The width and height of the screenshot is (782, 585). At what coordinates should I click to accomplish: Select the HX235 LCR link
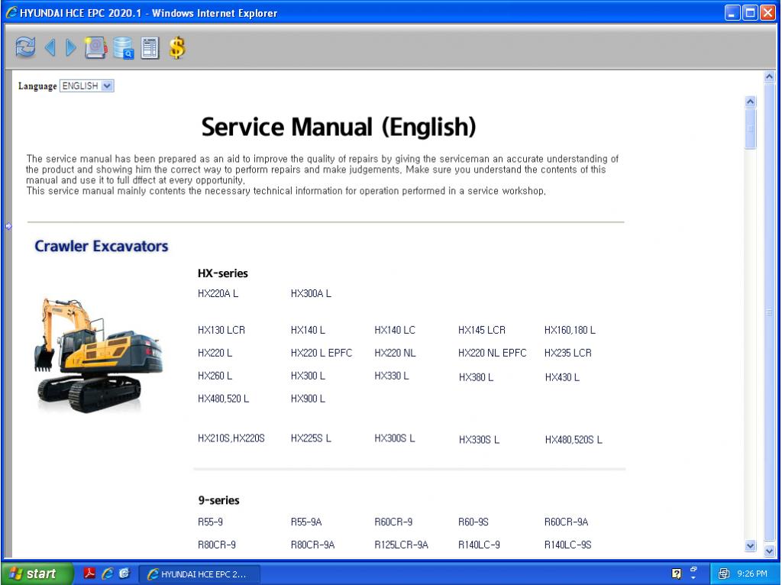click(568, 353)
